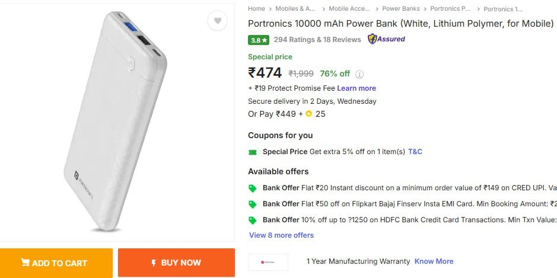
Task: Click the 3.8 star rating badge
Action: point(259,40)
